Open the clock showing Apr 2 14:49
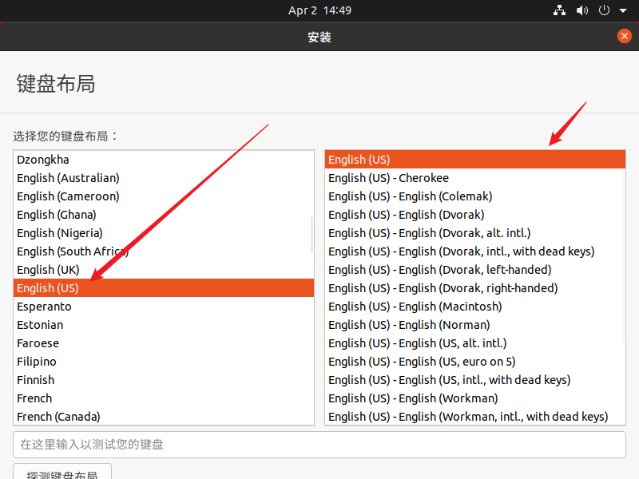 click(x=319, y=10)
